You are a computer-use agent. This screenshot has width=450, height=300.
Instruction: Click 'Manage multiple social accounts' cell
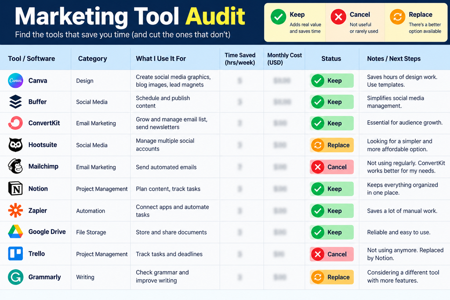point(165,145)
